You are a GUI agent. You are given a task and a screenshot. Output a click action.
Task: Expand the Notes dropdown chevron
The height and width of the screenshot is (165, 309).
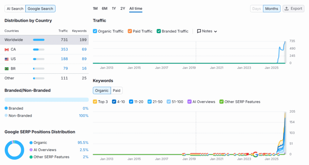[x=215, y=31]
